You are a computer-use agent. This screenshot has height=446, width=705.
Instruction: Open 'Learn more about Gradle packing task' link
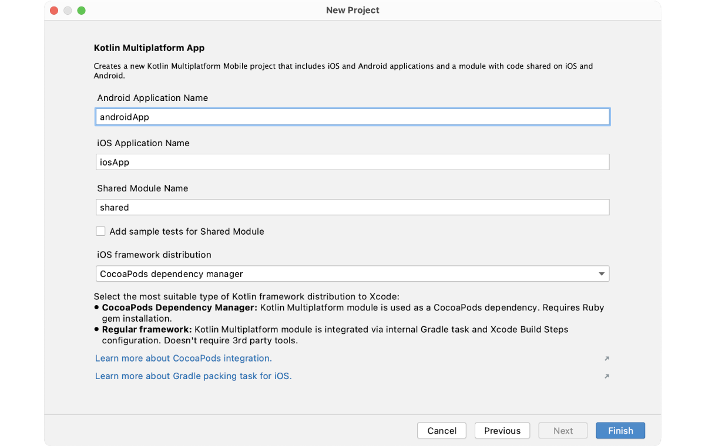coord(193,376)
